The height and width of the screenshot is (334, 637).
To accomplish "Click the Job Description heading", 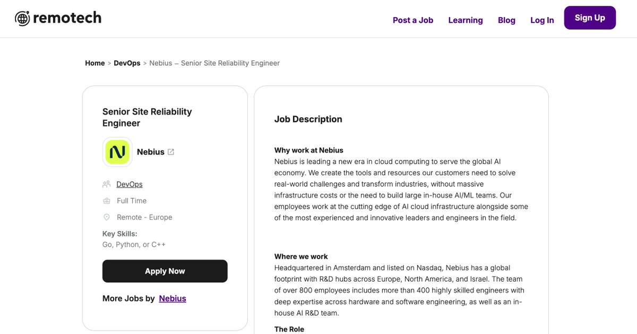I will coord(308,119).
